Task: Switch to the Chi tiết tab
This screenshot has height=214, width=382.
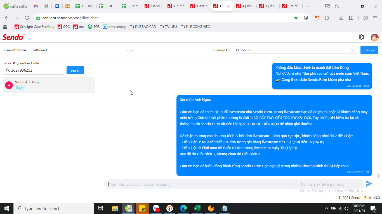Action: pos(177,6)
